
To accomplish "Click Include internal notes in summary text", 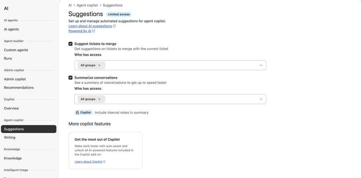I will pos(122,113).
